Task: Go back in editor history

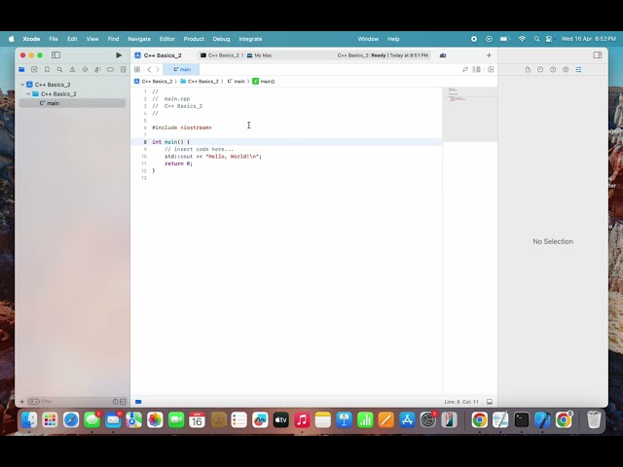Action: (x=149, y=69)
